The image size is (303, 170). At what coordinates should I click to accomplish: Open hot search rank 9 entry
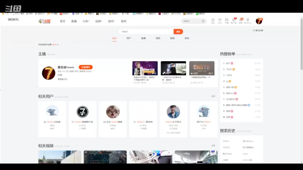point(228,111)
